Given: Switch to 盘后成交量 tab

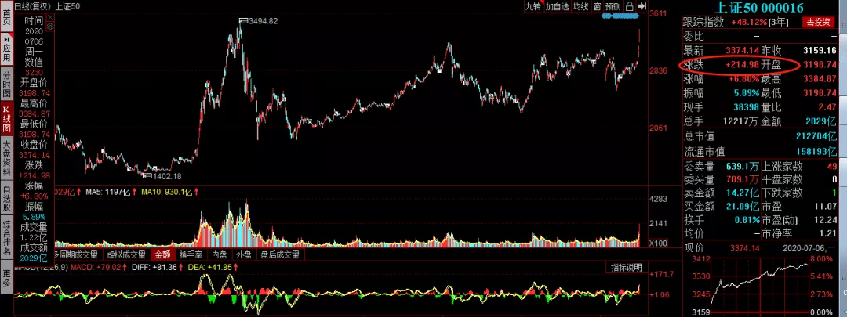Looking at the screenshot, I should click(x=278, y=254).
